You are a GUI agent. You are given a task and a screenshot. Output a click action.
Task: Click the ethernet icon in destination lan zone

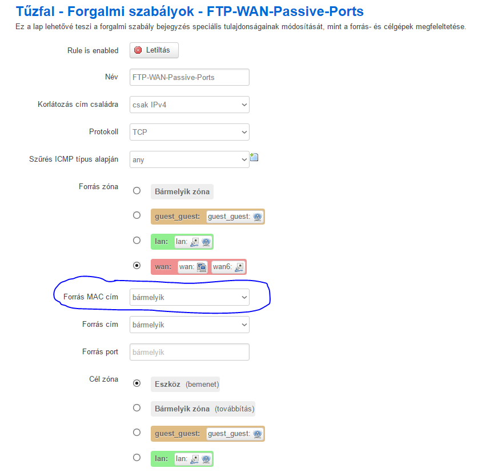(x=195, y=459)
